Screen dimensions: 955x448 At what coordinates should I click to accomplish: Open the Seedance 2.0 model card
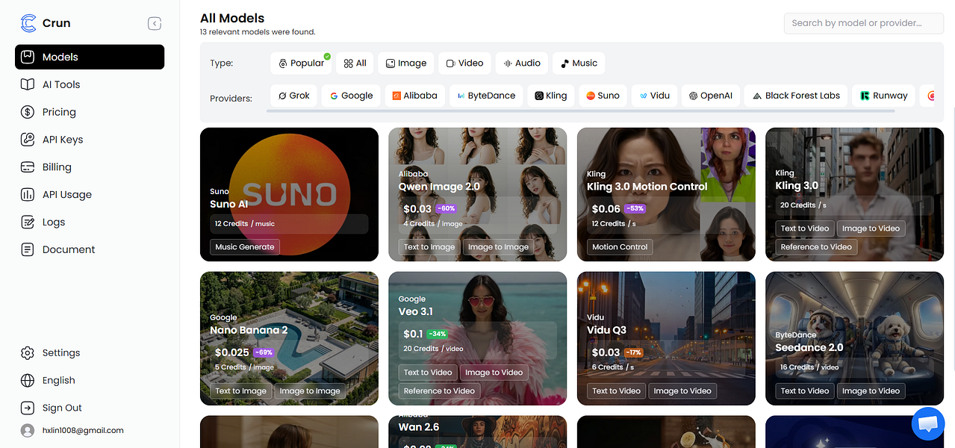[854, 338]
